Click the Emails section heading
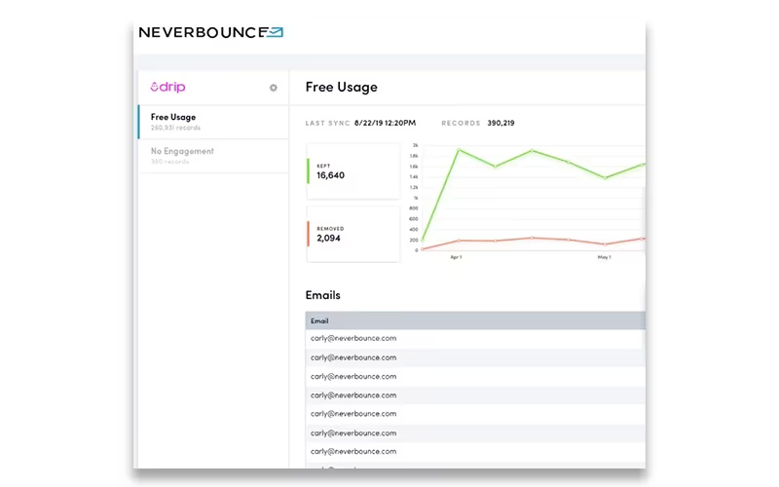This screenshot has height=487, width=779. 323,295
